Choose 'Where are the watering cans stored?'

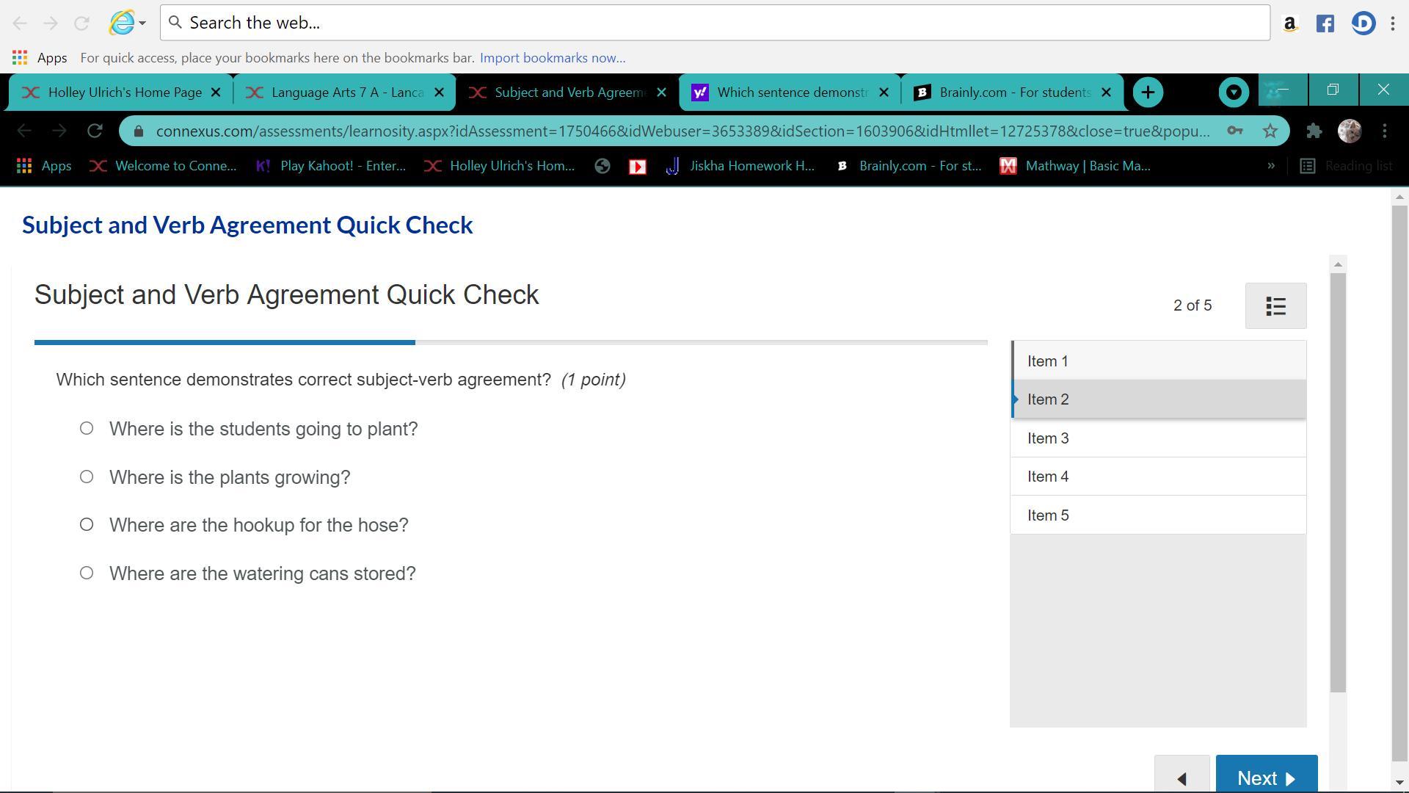point(87,573)
